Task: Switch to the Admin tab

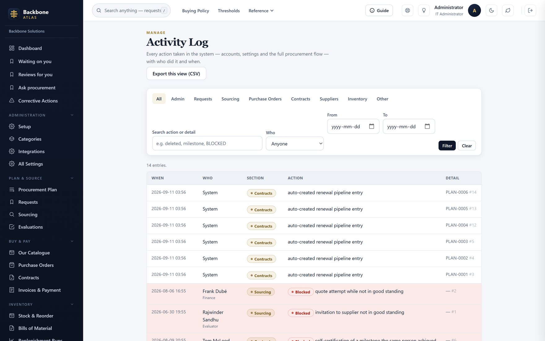Action: [178, 99]
